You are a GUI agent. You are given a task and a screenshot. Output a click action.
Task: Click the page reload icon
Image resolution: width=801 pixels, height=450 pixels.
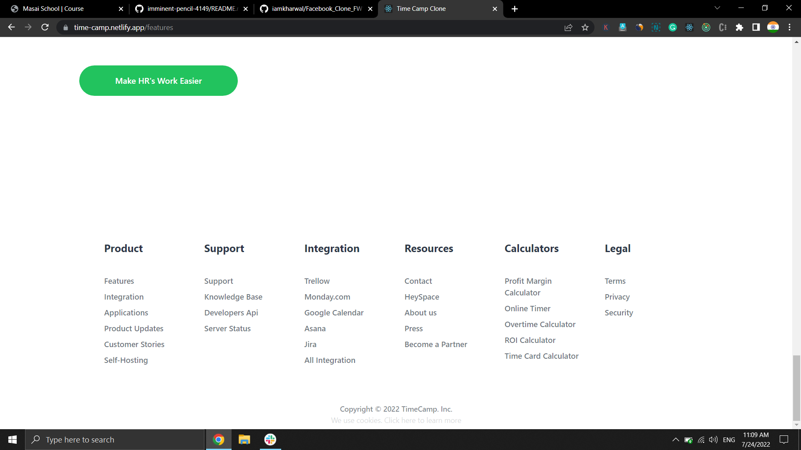click(45, 27)
